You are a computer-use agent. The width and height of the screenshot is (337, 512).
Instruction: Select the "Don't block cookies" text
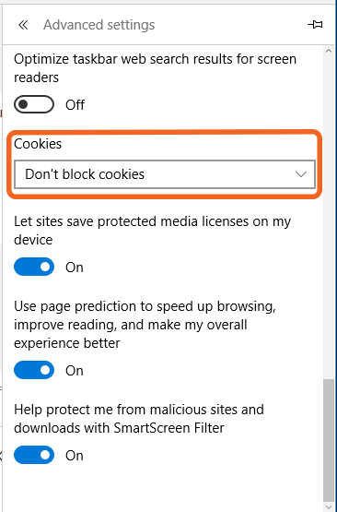tap(85, 174)
